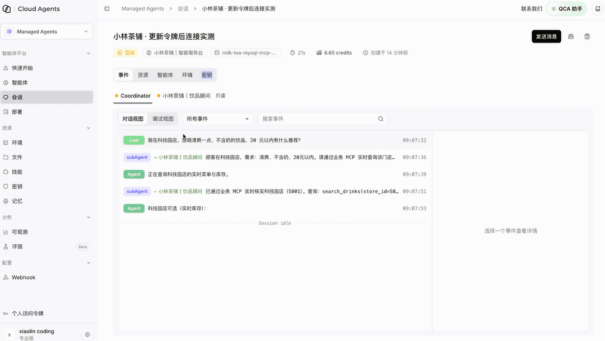Click the 创建于 14 分钟前 label
The height and width of the screenshot is (341, 605).
point(385,53)
